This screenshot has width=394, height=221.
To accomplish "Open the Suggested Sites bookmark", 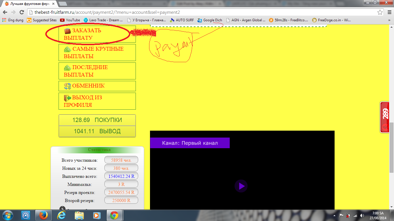I will coord(42,20).
